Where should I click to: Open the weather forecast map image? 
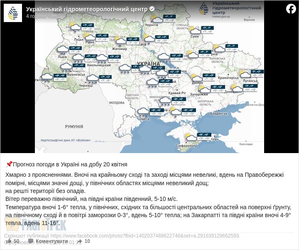(149, 83)
